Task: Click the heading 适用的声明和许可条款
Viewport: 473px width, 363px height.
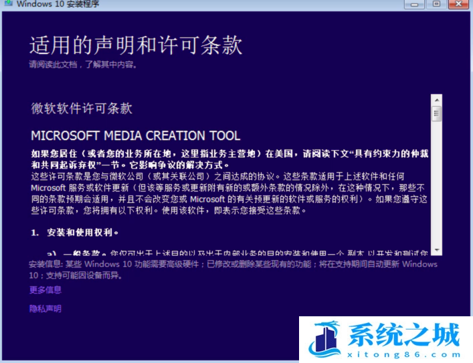Action: pyautogui.click(x=136, y=45)
